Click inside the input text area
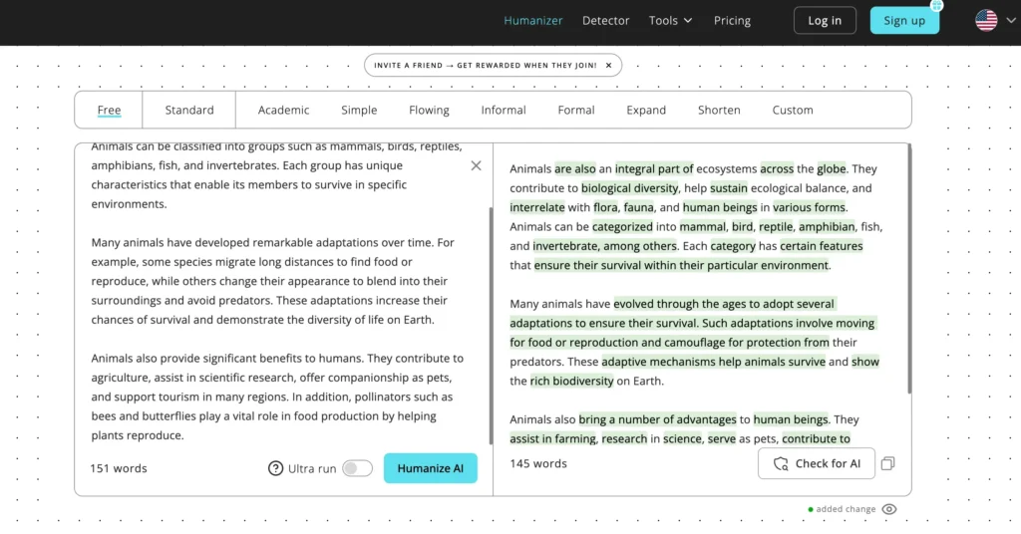The image size is (1021, 534). click(279, 293)
